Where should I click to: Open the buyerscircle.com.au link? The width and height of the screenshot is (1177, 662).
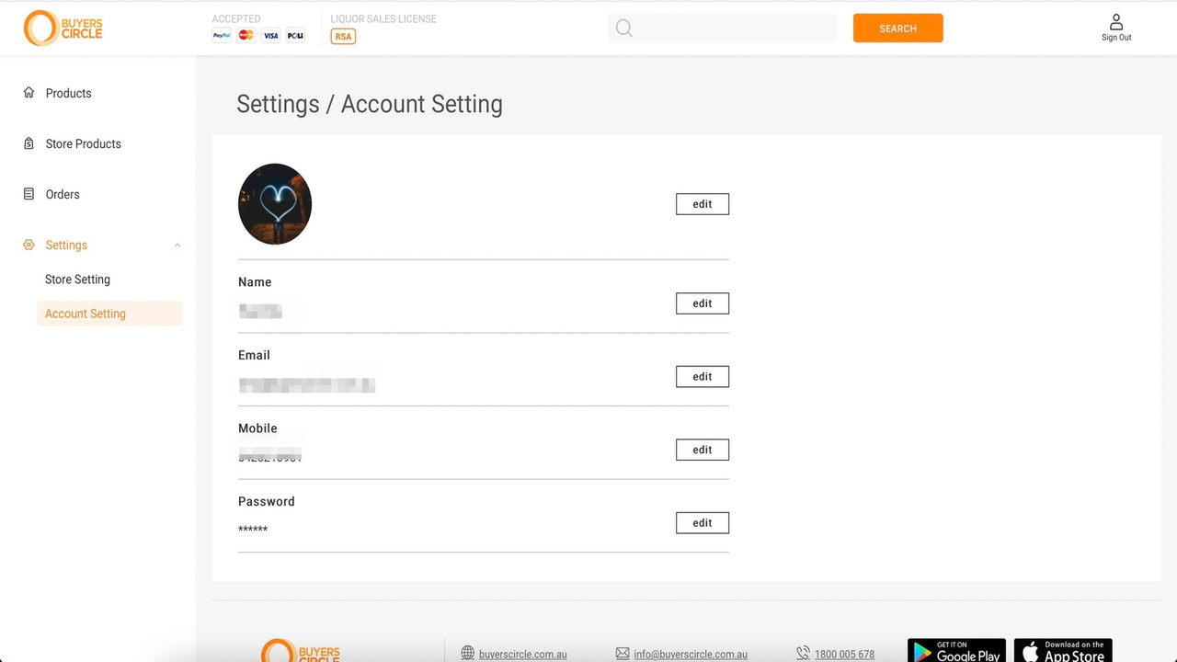coord(522,654)
